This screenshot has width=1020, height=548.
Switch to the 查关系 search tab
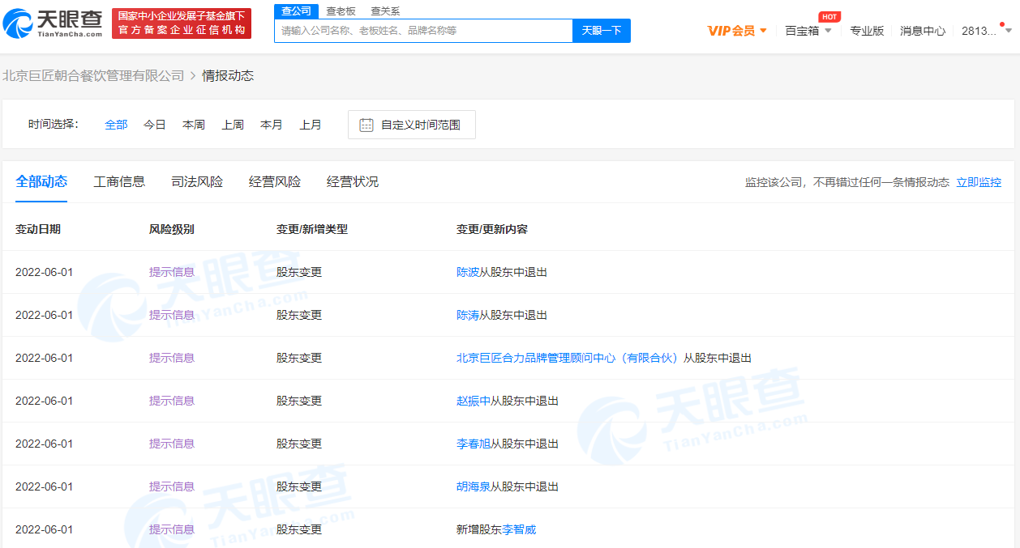(385, 11)
